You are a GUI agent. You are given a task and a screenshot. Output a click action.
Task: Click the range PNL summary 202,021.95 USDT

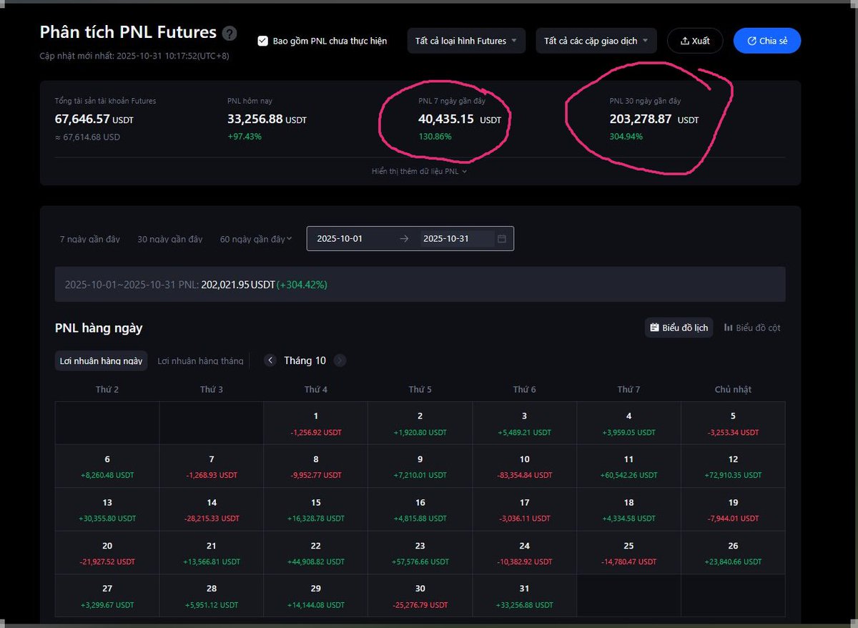238,285
